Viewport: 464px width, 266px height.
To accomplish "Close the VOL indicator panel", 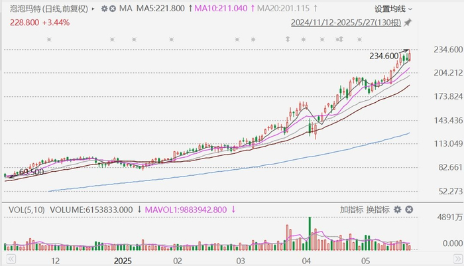I will [x=409, y=210].
